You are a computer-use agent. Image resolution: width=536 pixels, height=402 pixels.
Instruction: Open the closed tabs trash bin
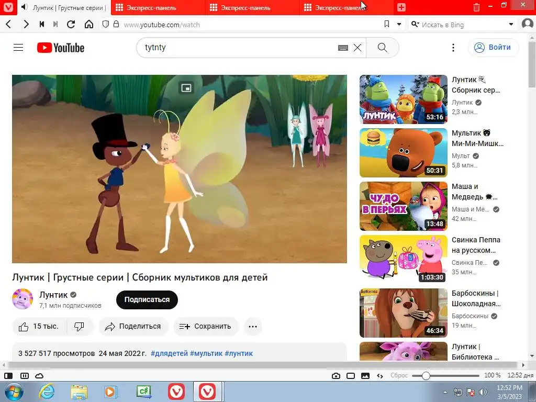pyautogui.click(x=476, y=7)
